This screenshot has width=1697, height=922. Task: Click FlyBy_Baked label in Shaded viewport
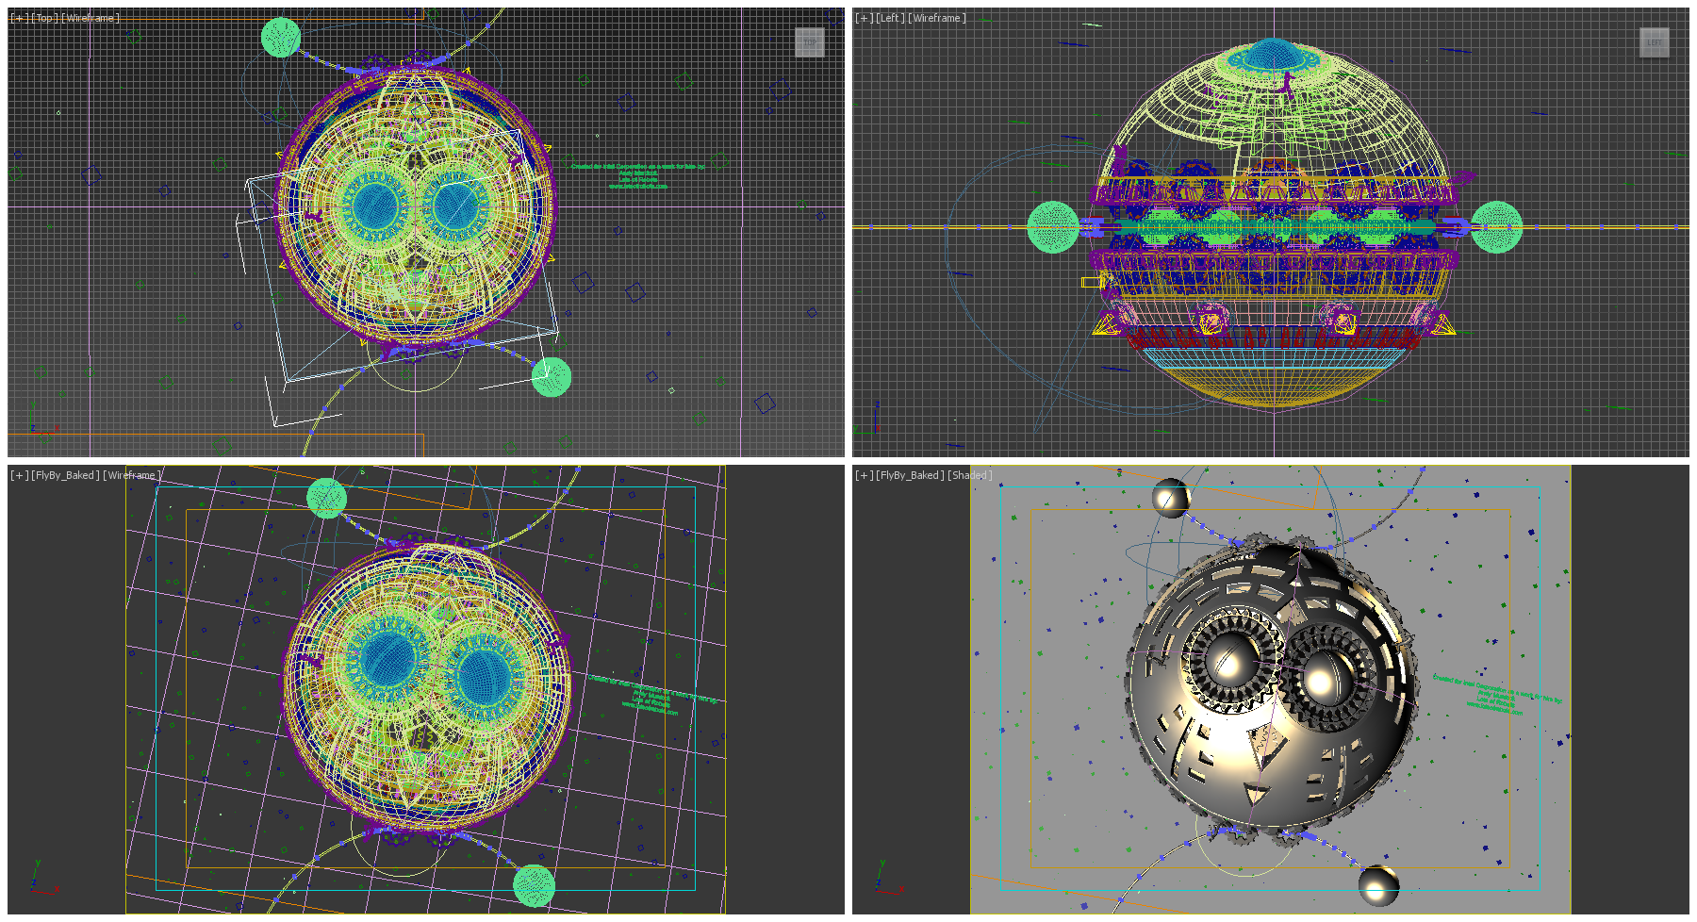pos(909,475)
